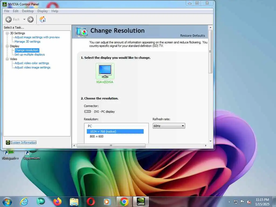Click the Forward arrow button
The width and height of the screenshot is (276, 207).
30,19
